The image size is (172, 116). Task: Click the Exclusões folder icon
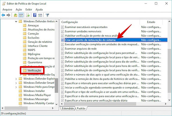click(25, 38)
